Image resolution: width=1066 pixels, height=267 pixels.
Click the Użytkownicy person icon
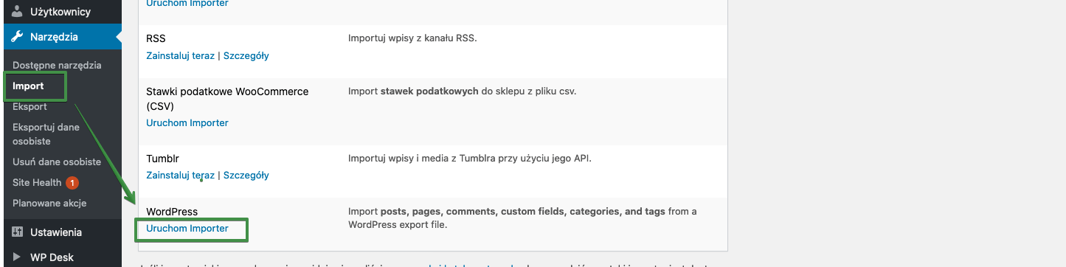tap(18, 12)
